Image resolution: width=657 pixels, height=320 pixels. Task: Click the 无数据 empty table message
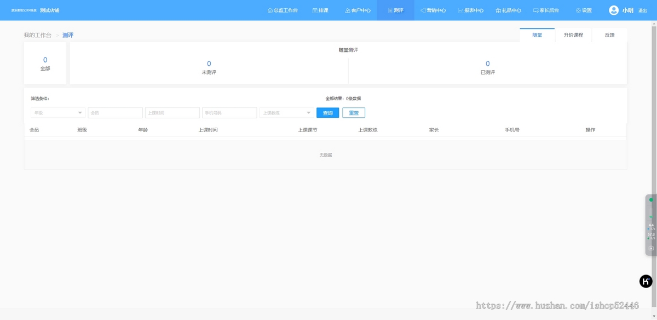pyautogui.click(x=325, y=155)
